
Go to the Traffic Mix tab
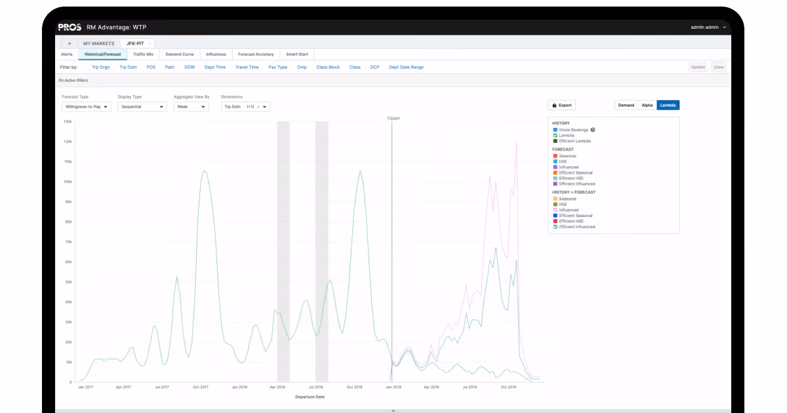143,54
